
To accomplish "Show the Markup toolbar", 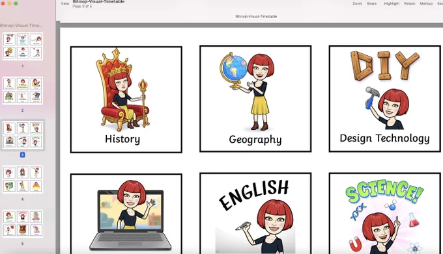I will [x=426, y=4].
